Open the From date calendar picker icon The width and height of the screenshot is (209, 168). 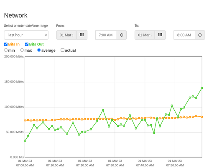click(82, 35)
